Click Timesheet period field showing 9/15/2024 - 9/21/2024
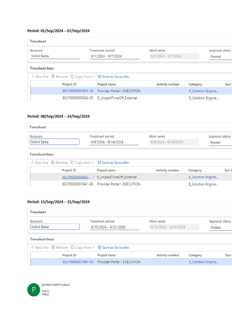This screenshot has width=232, height=309. 114,227
